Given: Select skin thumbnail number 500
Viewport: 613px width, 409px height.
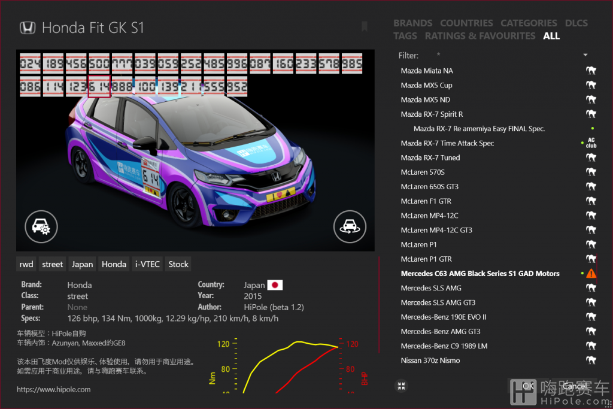Looking at the screenshot, I should (99, 63).
